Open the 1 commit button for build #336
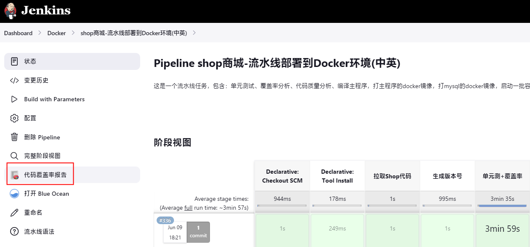The height and width of the screenshot is (247, 530). point(198,232)
